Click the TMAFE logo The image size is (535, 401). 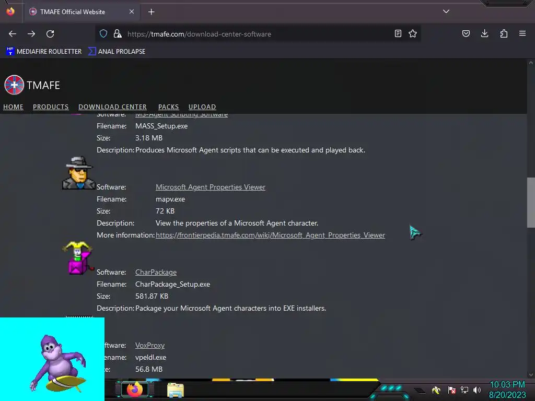pos(32,85)
